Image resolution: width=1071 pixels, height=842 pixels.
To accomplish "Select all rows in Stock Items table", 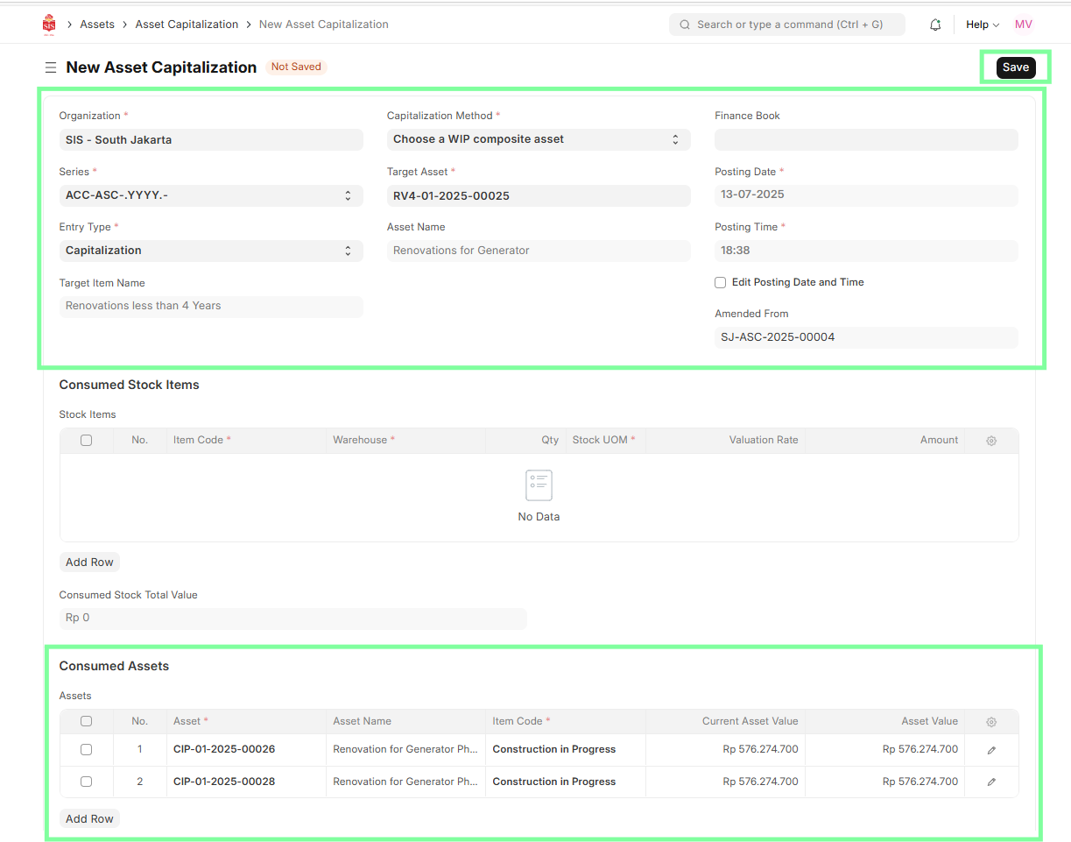I will click(86, 441).
